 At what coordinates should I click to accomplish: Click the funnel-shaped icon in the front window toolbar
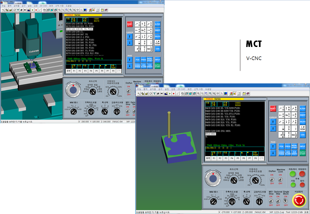(154, 93)
